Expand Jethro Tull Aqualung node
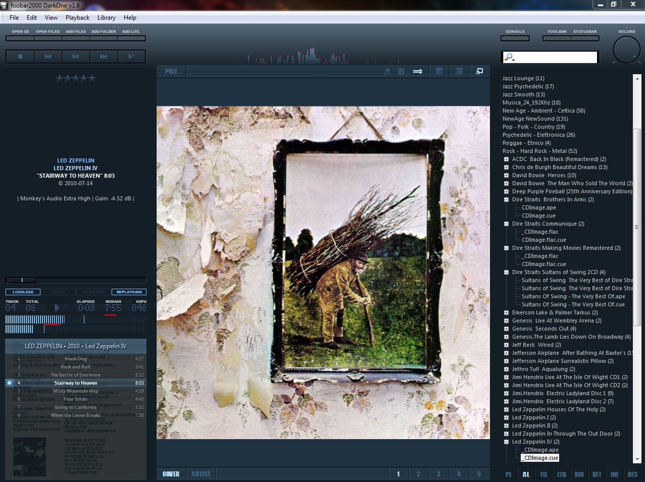Viewport: 645px width, 482px height. (x=506, y=369)
